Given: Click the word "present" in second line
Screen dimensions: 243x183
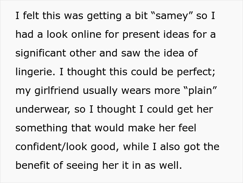Looking at the screenshot, I should point(141,35).
